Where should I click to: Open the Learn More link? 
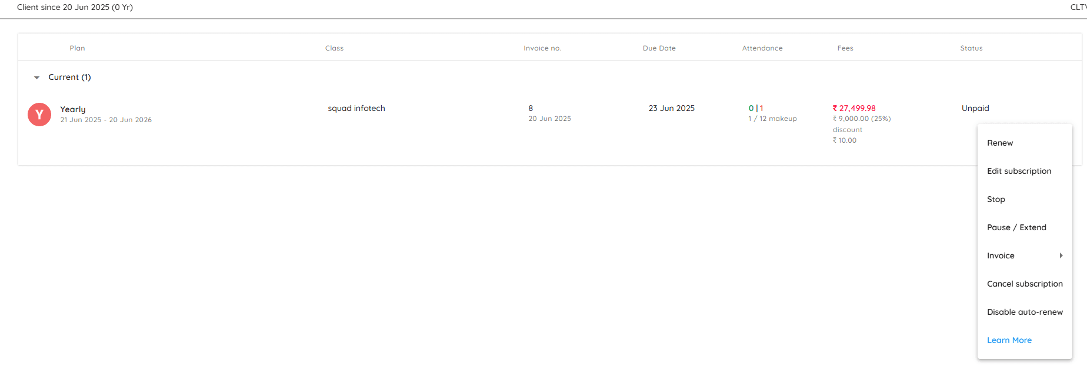coord(1009,340)
